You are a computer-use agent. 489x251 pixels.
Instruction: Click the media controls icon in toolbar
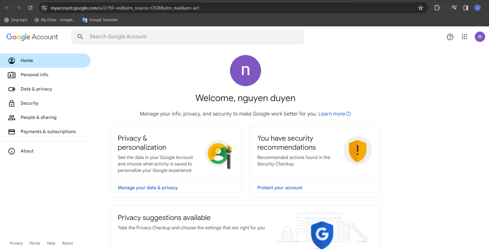click(454, 8)
